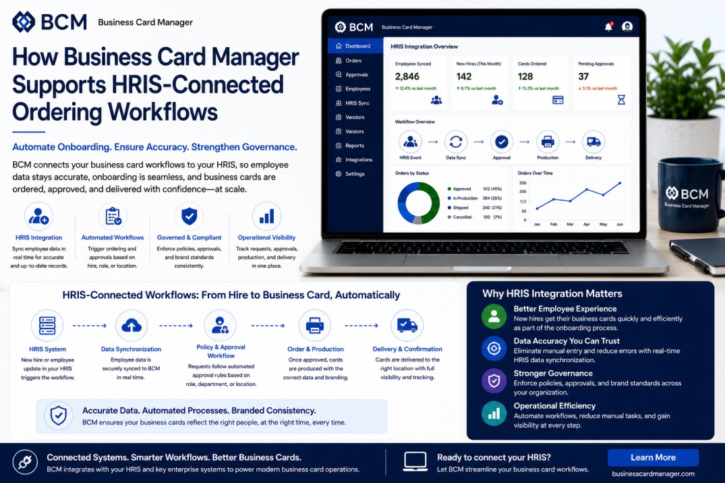Click the 'Why HRIS Integration Matters' heading
The height and width of the screenshot is (483, 725).
tap(552, 293)
